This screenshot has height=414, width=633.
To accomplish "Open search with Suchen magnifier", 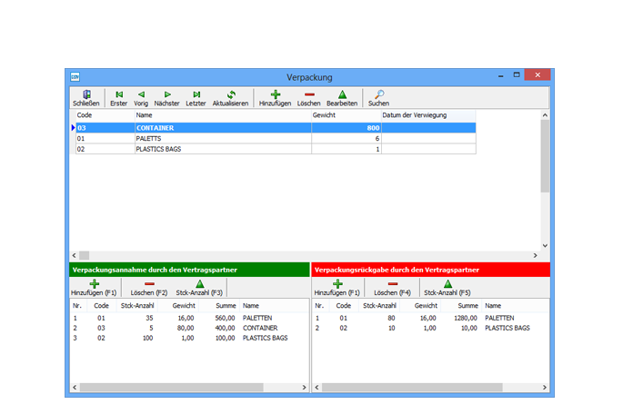I will (378, 94).
